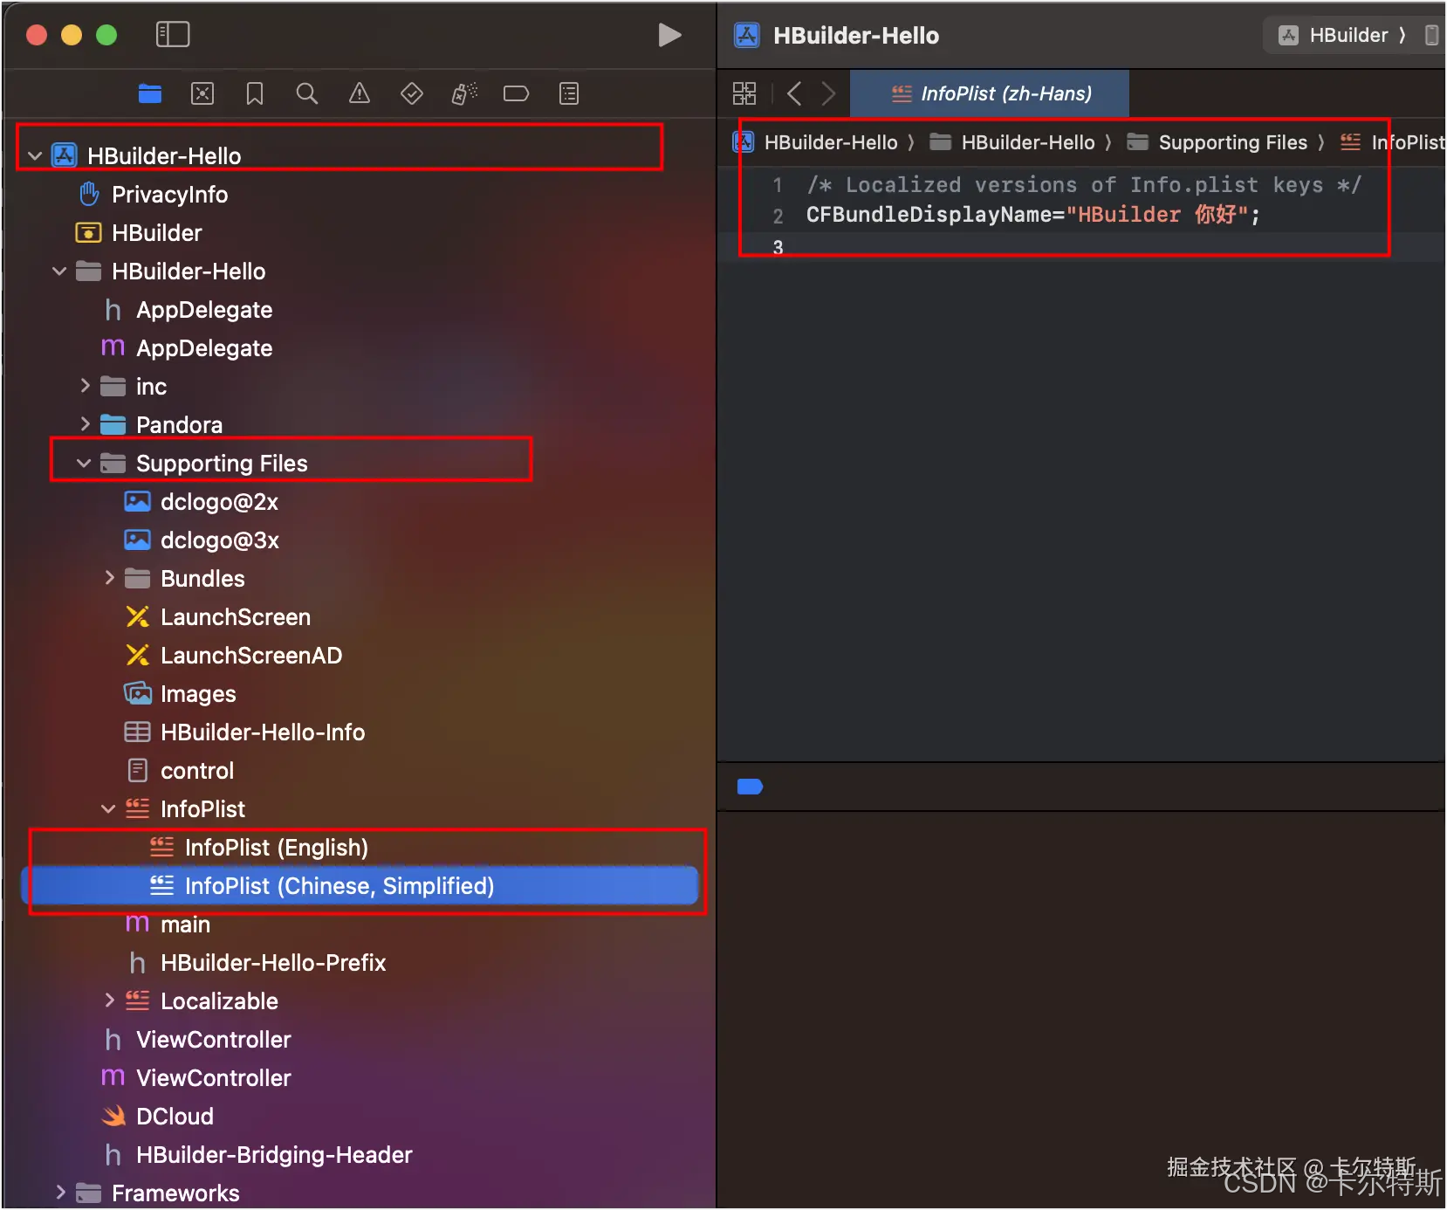Open the Source Control navigator

[202, 93]
